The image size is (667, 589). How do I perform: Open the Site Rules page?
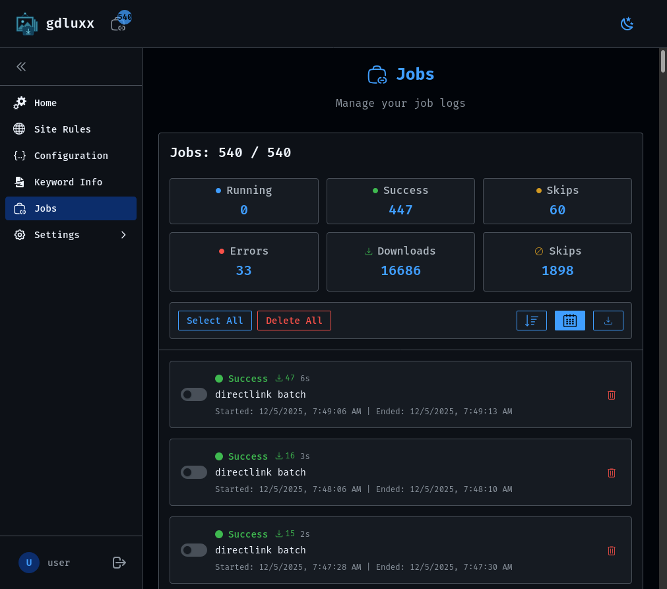click(62, 129)
